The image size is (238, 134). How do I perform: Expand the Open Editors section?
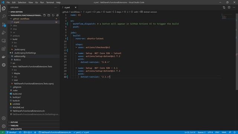34,12
